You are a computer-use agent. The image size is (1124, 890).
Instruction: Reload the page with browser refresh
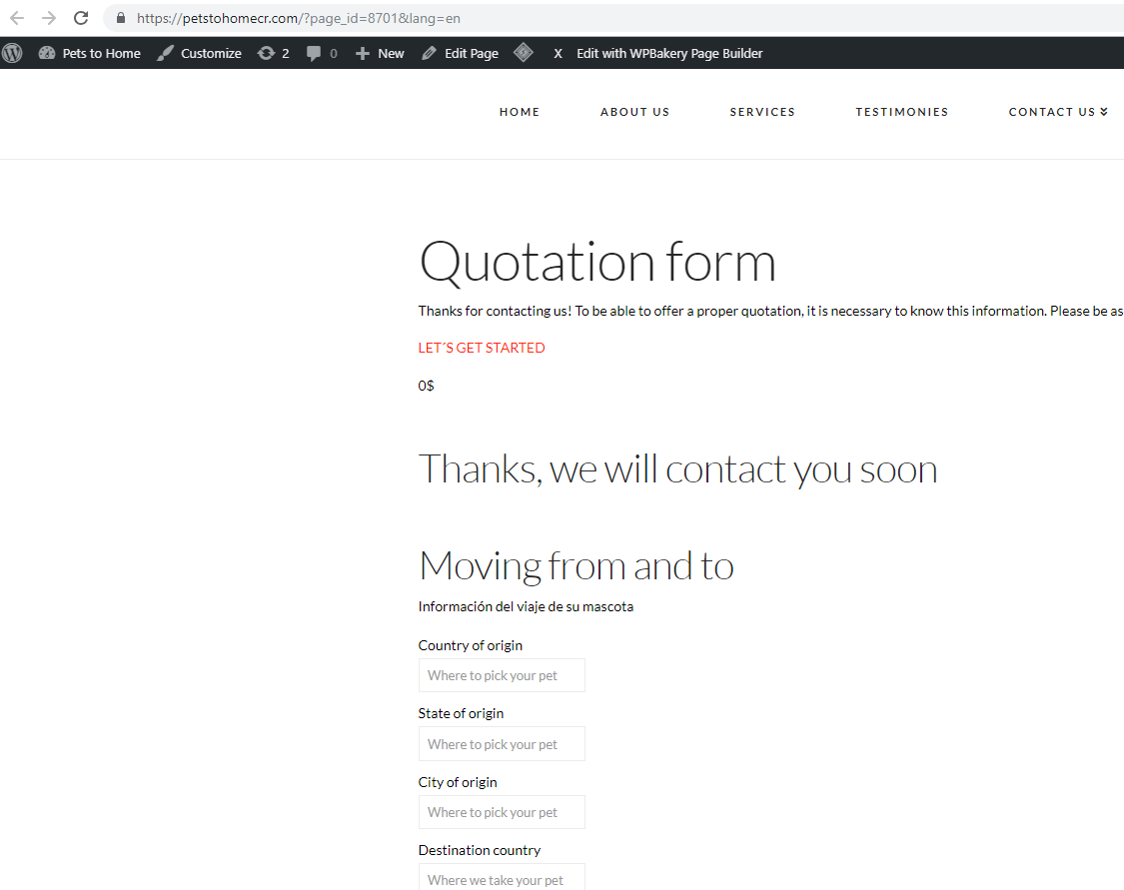81,18
